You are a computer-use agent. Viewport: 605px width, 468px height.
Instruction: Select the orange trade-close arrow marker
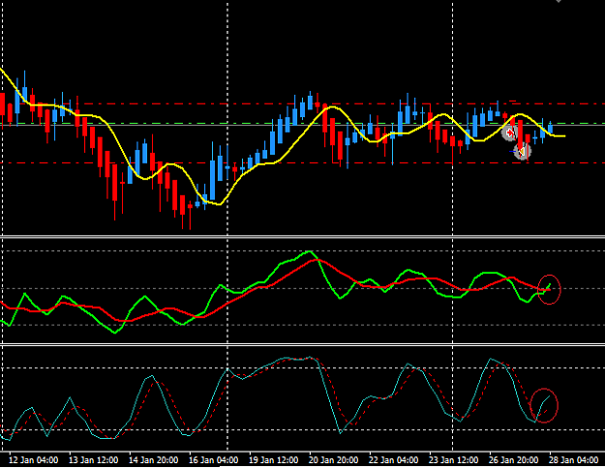(522, 151)
